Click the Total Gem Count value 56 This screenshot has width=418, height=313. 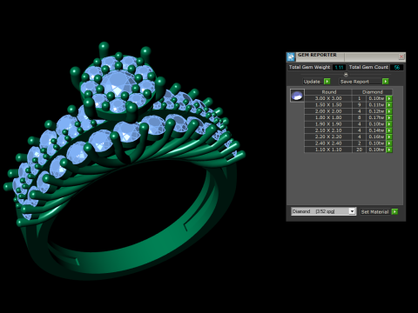tap(397, 67)
